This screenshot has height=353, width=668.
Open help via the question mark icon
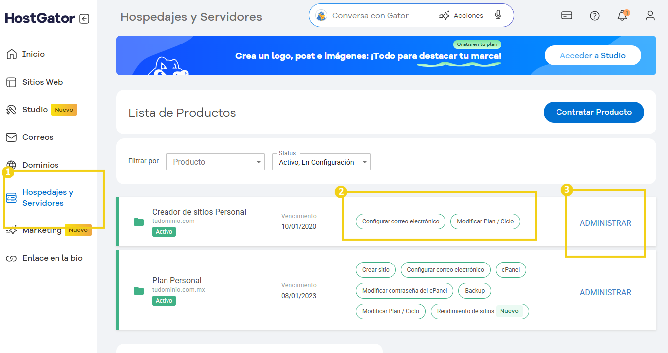pos(595,16)
